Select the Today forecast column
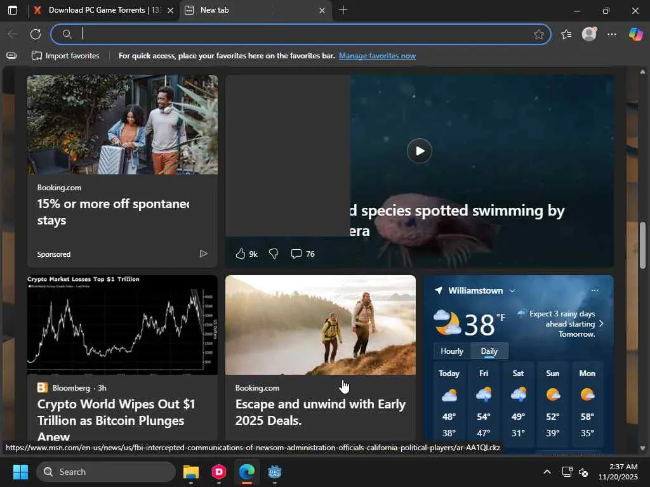 pos(449,403)
